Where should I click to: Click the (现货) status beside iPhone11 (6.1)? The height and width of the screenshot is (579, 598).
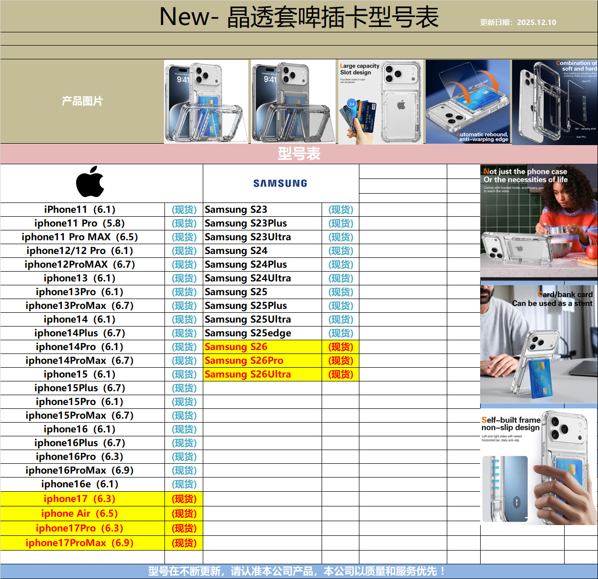[184, 209]
